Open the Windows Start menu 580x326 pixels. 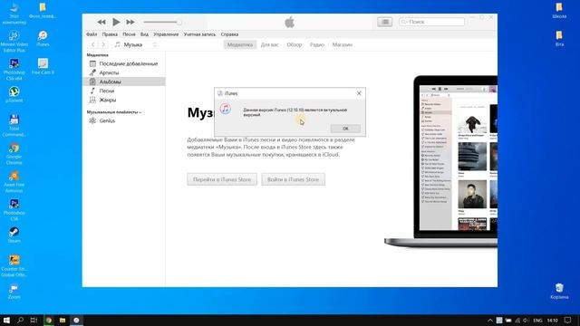6,320
